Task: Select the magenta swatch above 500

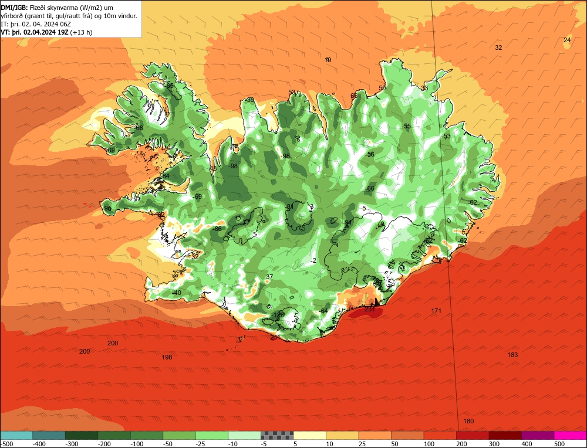Action: (571, 435)
